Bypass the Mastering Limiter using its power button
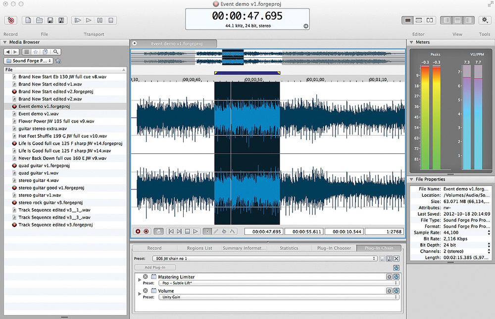 point(396,276)
